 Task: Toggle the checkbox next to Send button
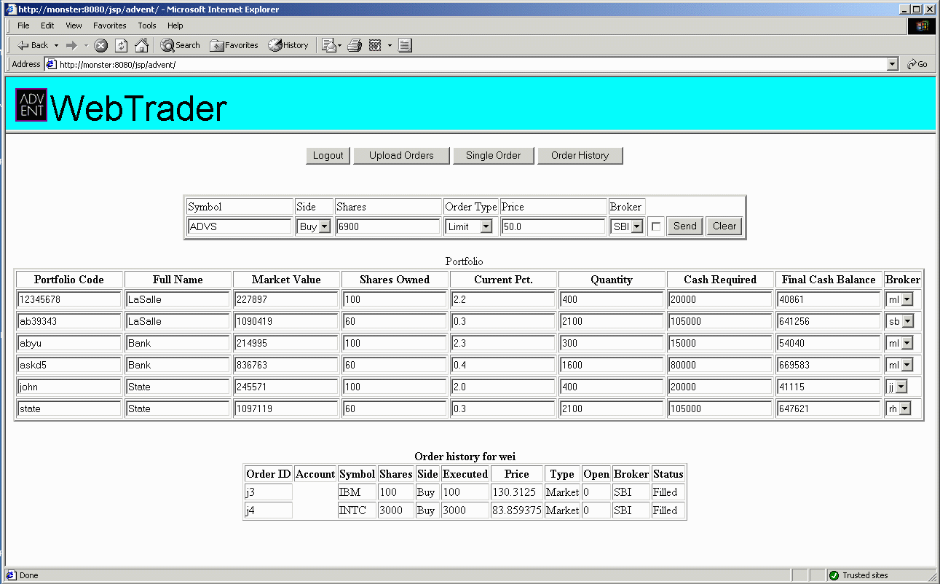point(656,226)
